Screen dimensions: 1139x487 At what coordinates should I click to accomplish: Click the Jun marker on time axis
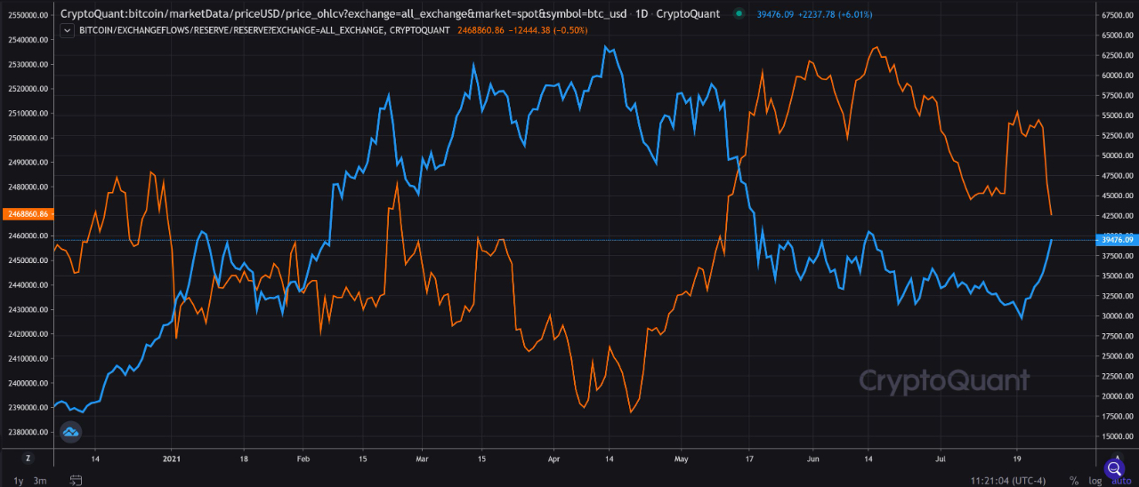pos(813,459)
